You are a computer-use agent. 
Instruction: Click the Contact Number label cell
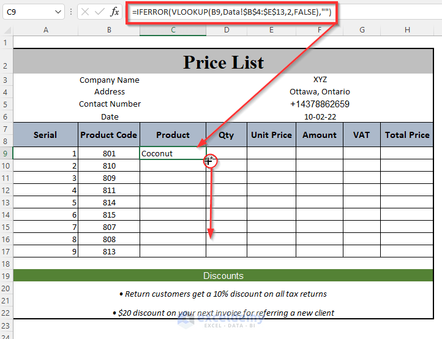(x=110, y=104)
